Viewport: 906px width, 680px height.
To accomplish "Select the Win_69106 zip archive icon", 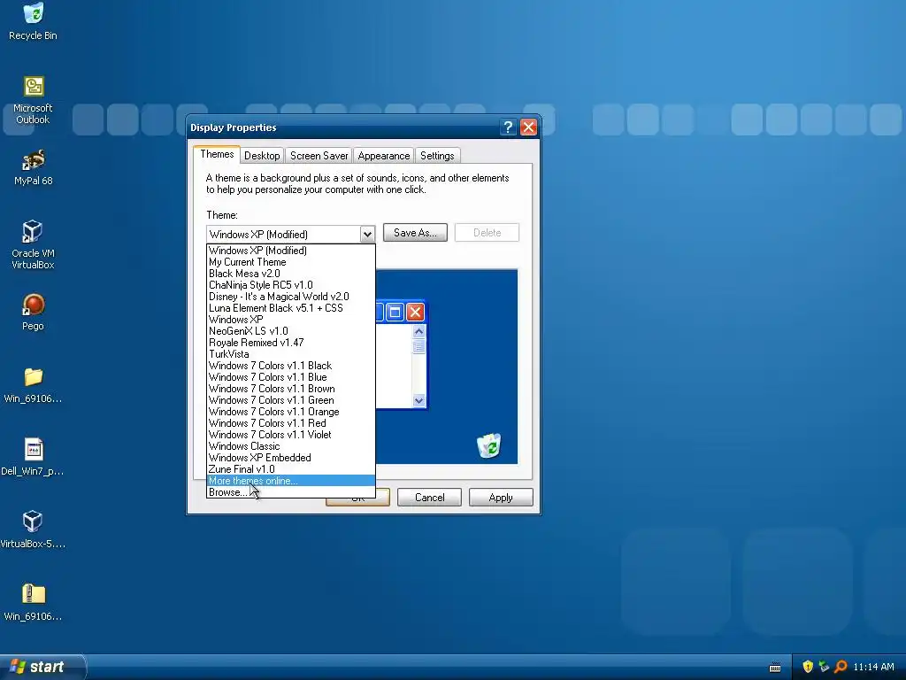I will coord(33,602).
